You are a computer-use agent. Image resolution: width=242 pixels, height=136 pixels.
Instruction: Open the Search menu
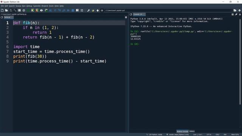coord(12,6)
